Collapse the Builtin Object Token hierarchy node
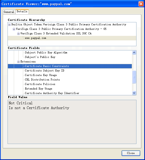The width and height of the screenshot is (145, 160). pyautogui.click(x=9, y=25)
